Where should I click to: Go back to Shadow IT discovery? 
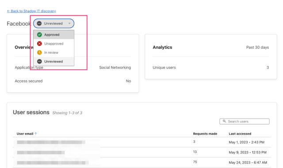pos(31,11)
